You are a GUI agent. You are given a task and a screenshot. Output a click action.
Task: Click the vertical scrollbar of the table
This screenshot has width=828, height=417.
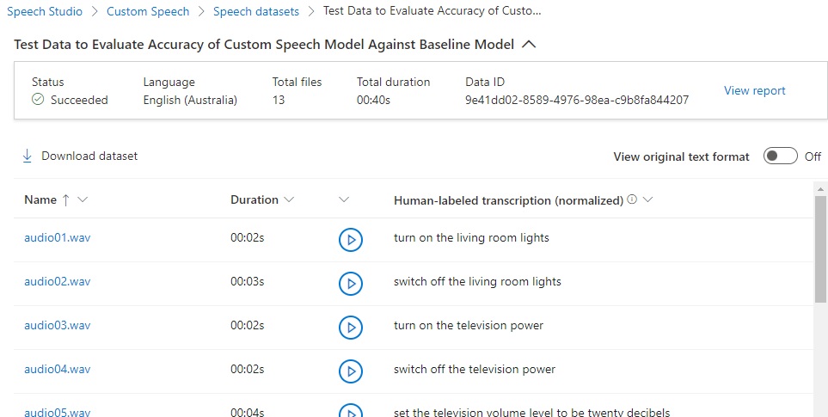coord(821,258)
